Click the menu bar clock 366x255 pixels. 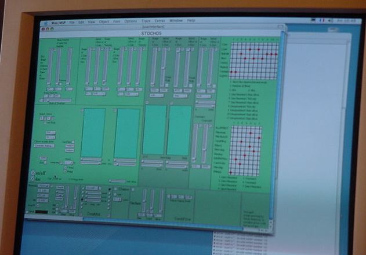(346, 21)
